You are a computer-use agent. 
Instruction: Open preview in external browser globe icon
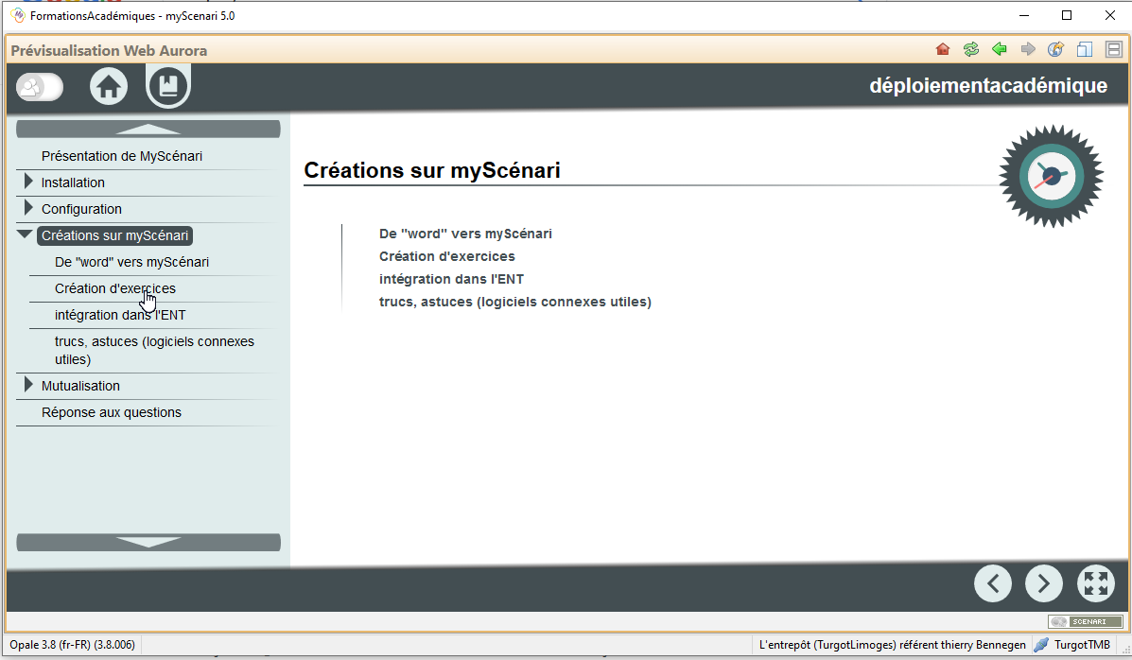(1055, 49)
